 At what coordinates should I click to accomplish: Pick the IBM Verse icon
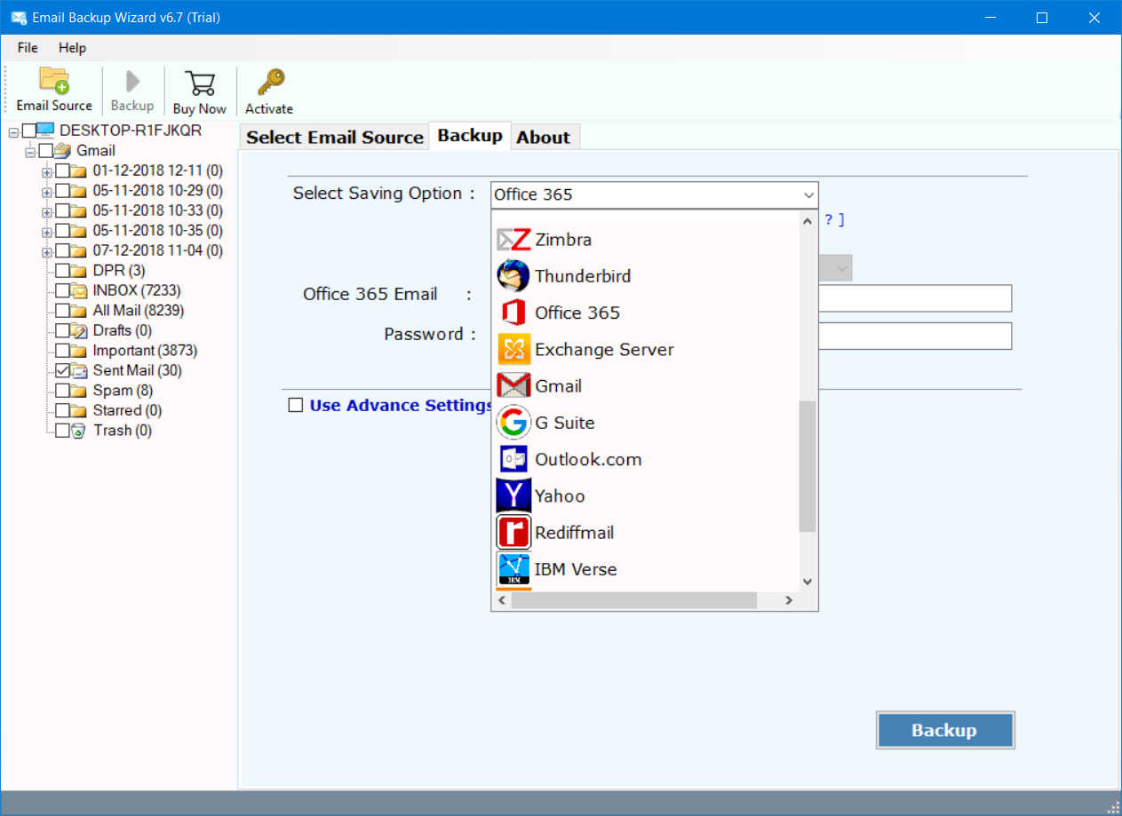[513, 569]
